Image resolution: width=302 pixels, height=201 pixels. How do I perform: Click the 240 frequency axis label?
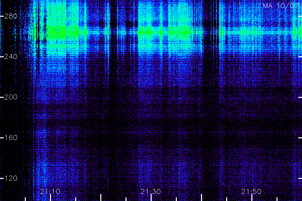(11, 57)
